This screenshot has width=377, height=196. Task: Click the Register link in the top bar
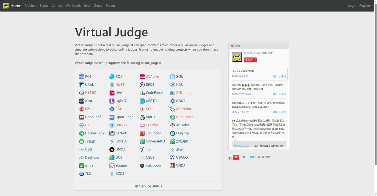(365, 6)
